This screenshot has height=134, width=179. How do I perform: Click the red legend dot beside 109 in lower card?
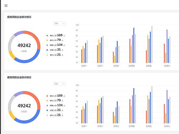(x=47, y=96)
